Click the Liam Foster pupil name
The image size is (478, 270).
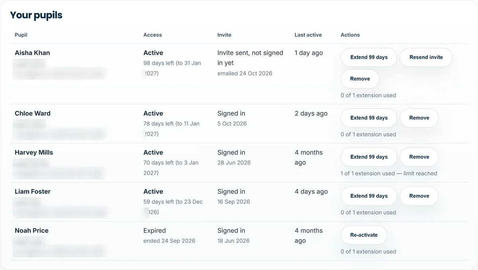tap(33, 192)
